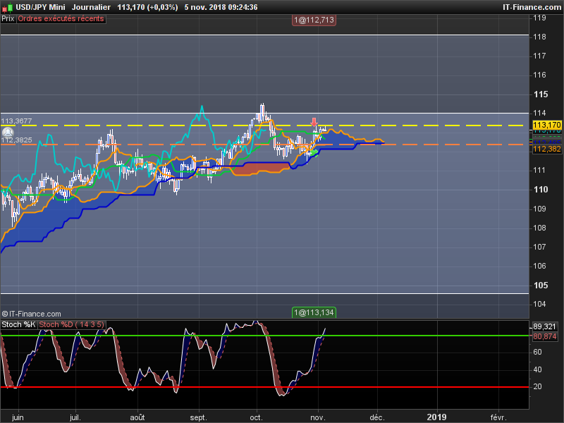The width and height of the screenshot is (564, 423).
Task: Click the orange 112,382 price label
Action: click(x=547, y=149)
